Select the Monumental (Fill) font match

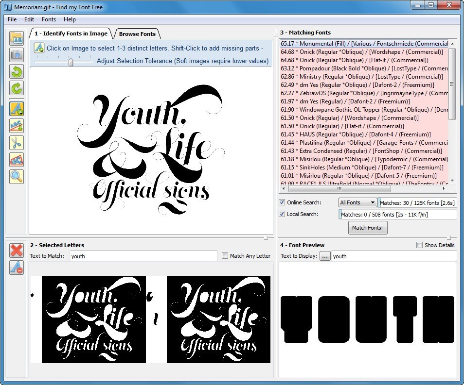[364, 43]
